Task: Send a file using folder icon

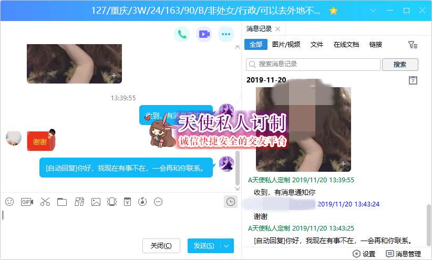Action: click(62, 202)
